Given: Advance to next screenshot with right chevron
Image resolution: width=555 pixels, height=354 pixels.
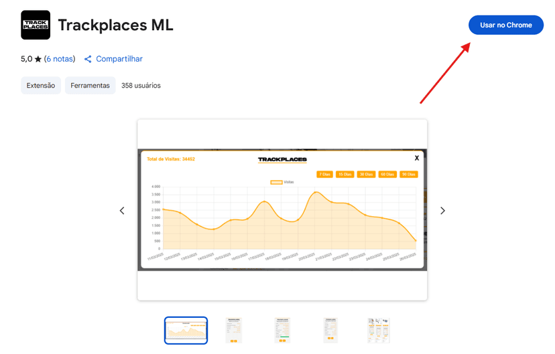Looking at the screenshot, I should click(442, 211).
